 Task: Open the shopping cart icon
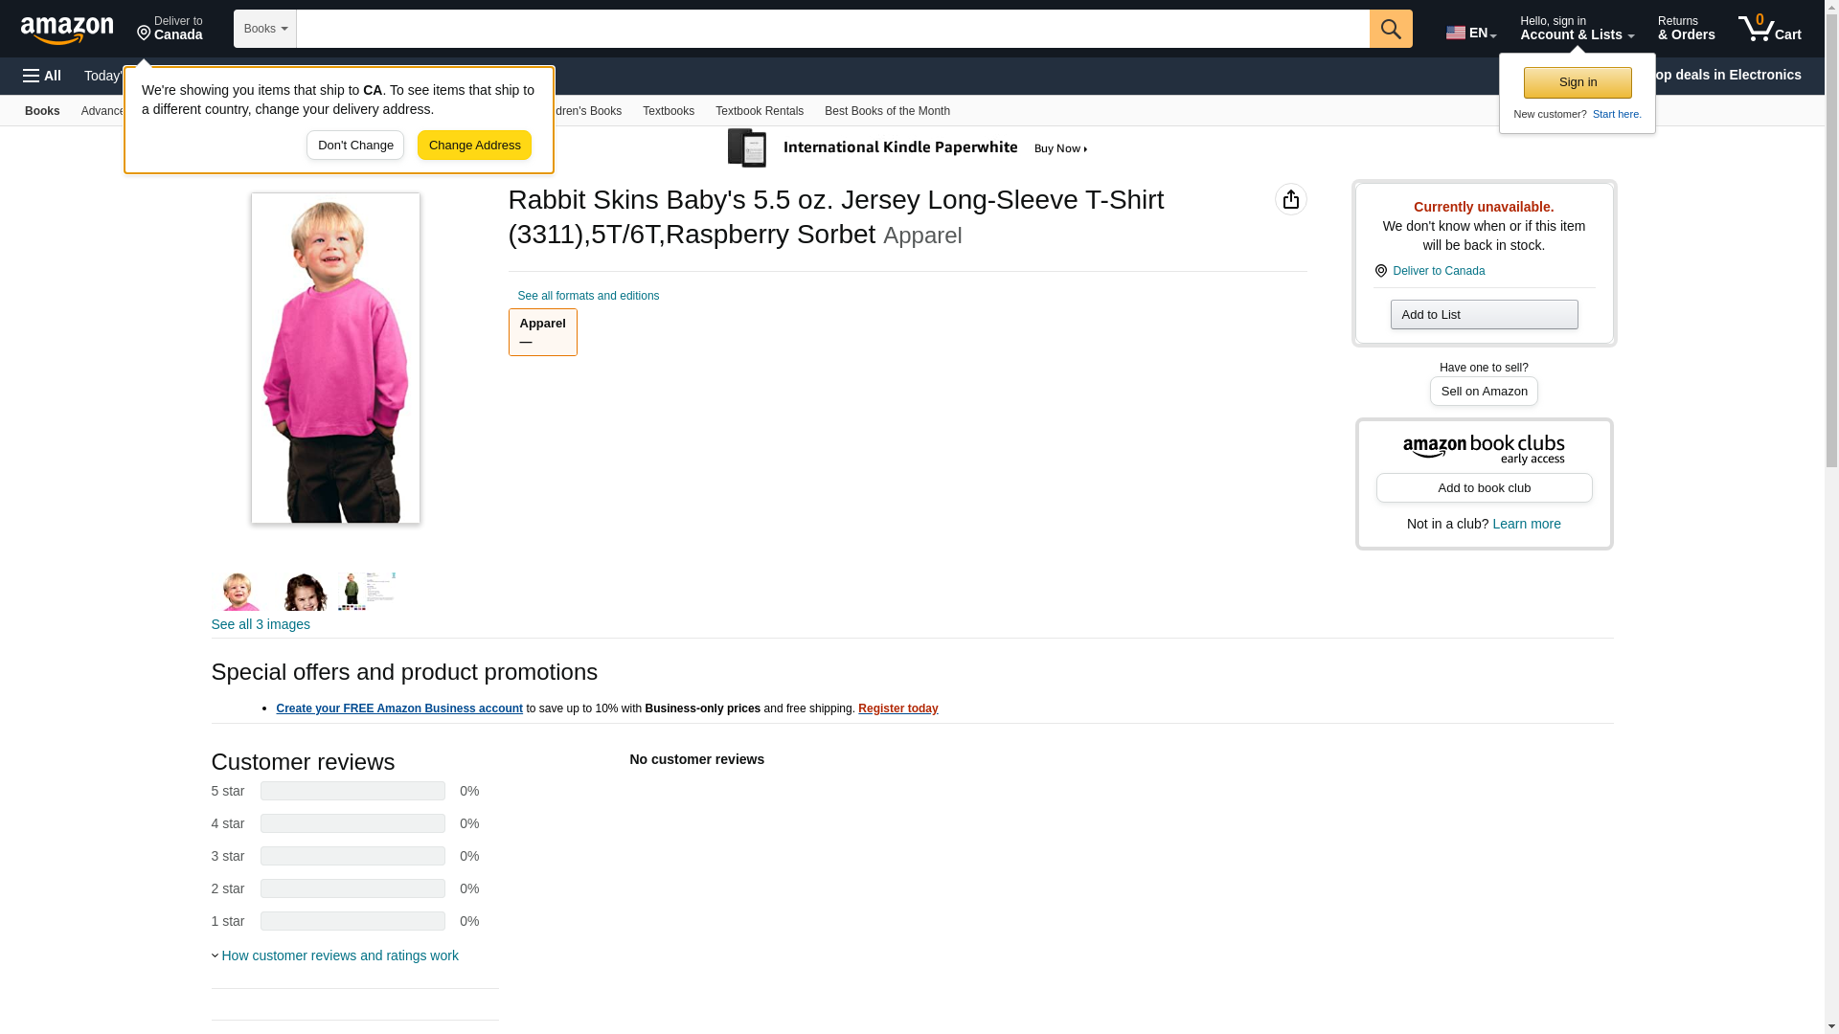(x=1769, y=28)
